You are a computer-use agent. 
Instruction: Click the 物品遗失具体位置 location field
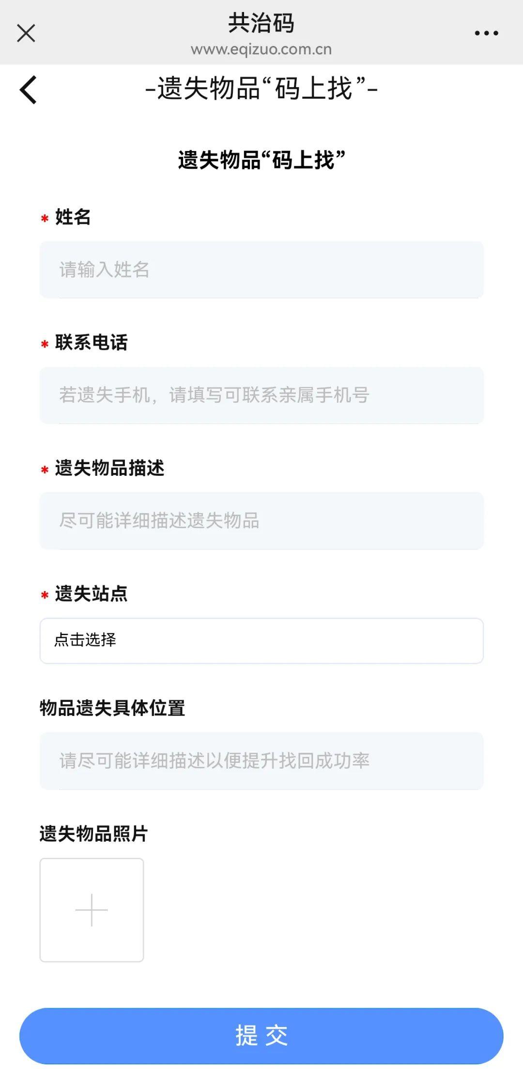click(261, 761)
